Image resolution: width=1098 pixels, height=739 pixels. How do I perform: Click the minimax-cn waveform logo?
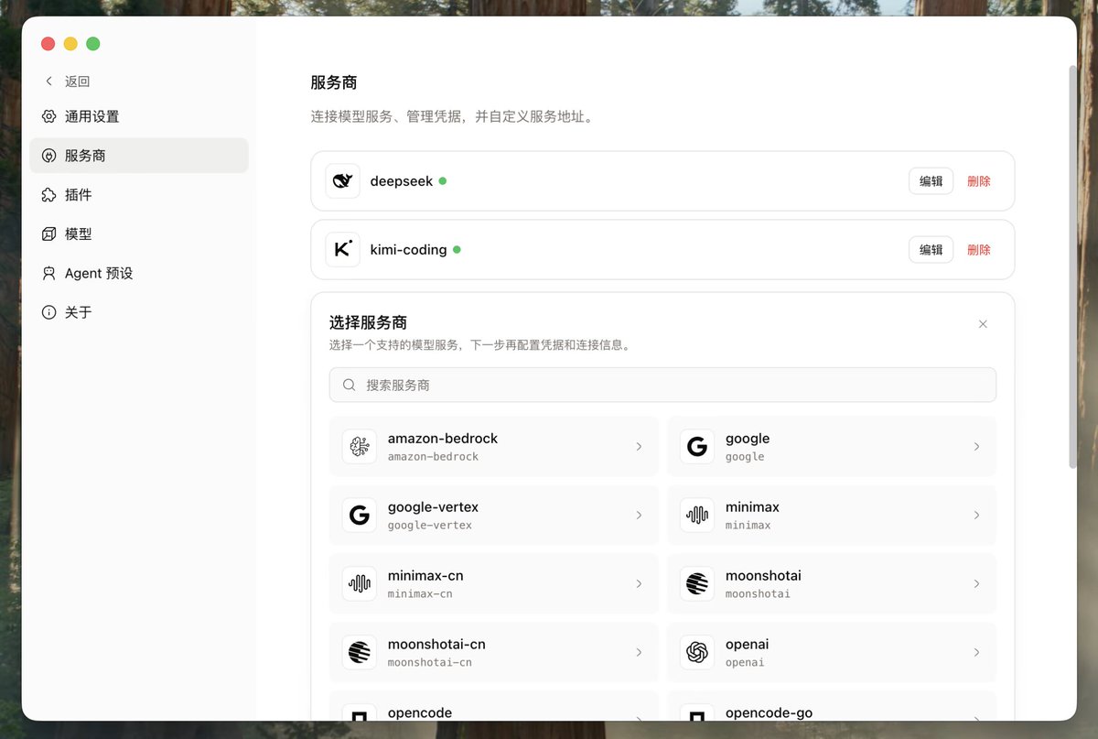pos(360,583)
